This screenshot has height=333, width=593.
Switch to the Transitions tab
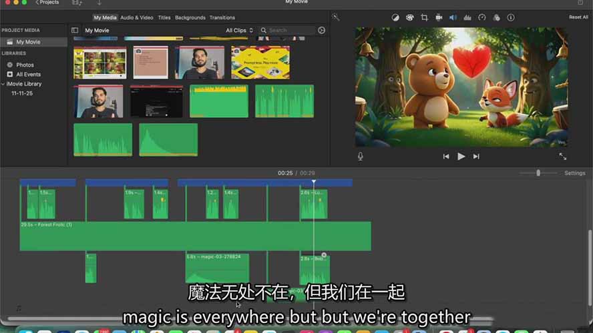click(222, 17)
